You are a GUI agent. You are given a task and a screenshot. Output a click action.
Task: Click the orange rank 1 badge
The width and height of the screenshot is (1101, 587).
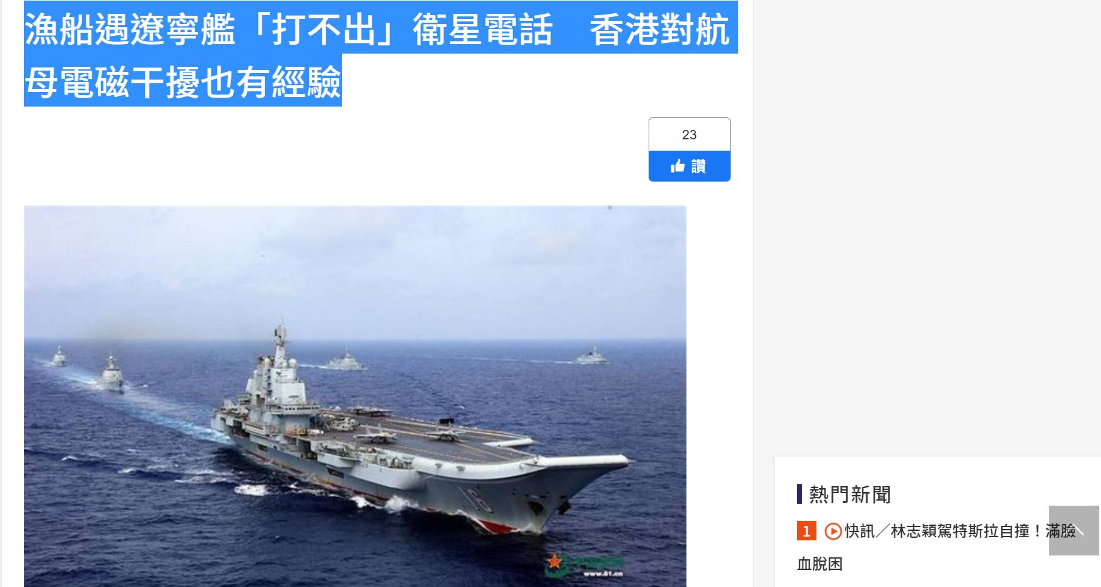pyautogui.click(x=806, y=532)
